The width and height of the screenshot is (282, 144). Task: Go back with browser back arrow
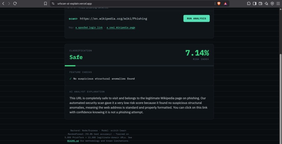3,3
